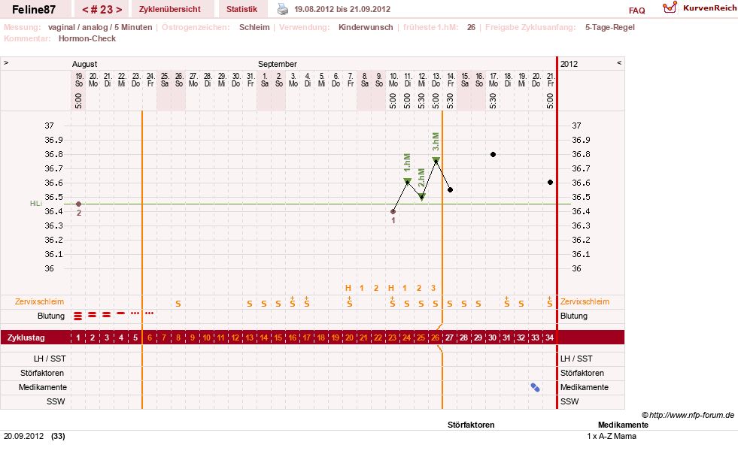Click the left arrow of cycle #23
This screenshot has height=454, width=738.
click(85, 10)
